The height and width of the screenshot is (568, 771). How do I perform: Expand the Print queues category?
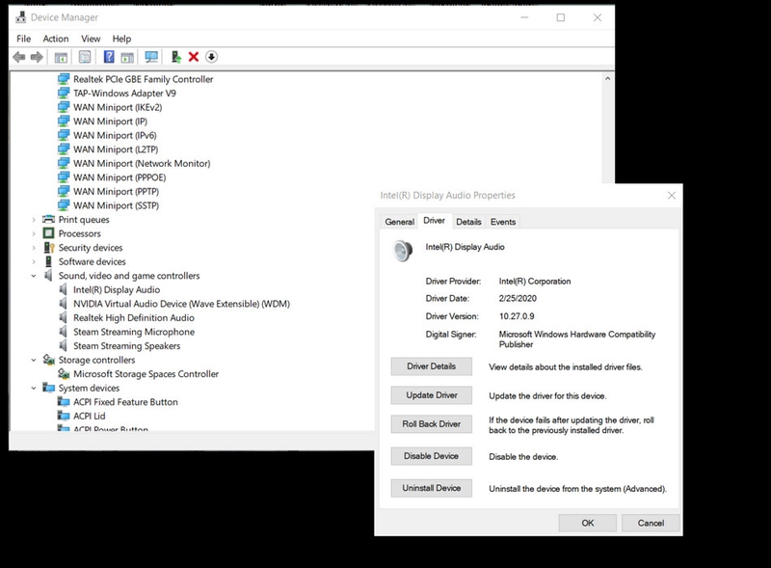click(34, 220)
